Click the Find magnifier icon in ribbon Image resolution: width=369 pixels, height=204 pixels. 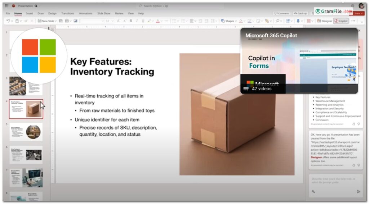click(x=277, y=21)
